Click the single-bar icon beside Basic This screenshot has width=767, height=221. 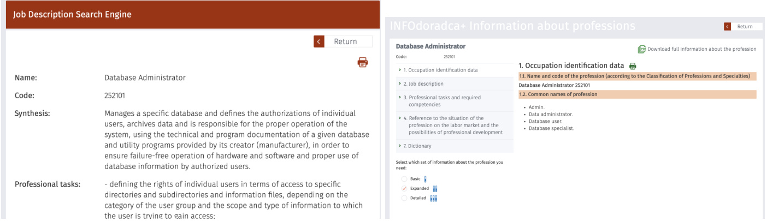pyautogui.click(x=426, y=179)
